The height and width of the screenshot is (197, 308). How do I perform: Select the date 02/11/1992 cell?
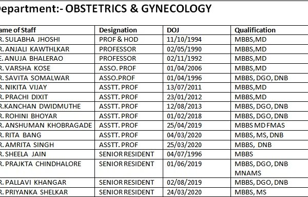click(197, 59)
